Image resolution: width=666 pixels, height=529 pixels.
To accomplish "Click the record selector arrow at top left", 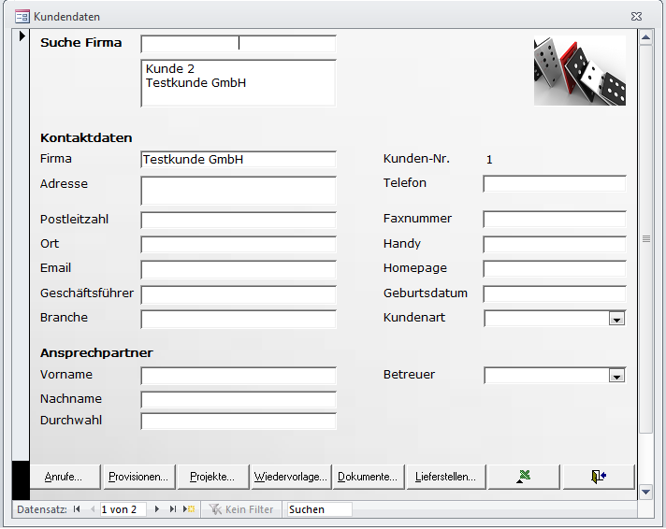I will pyautogui.click(x=22, y=36).
